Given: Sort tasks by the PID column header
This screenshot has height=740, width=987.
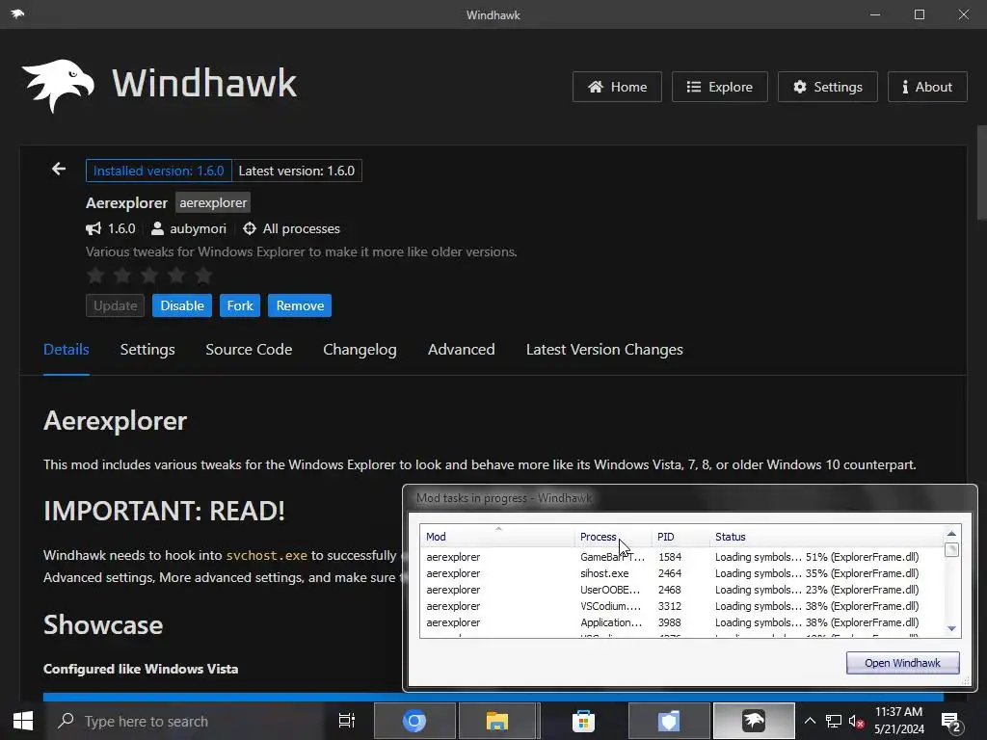Looking at the screenshot, I should [680, 537].
